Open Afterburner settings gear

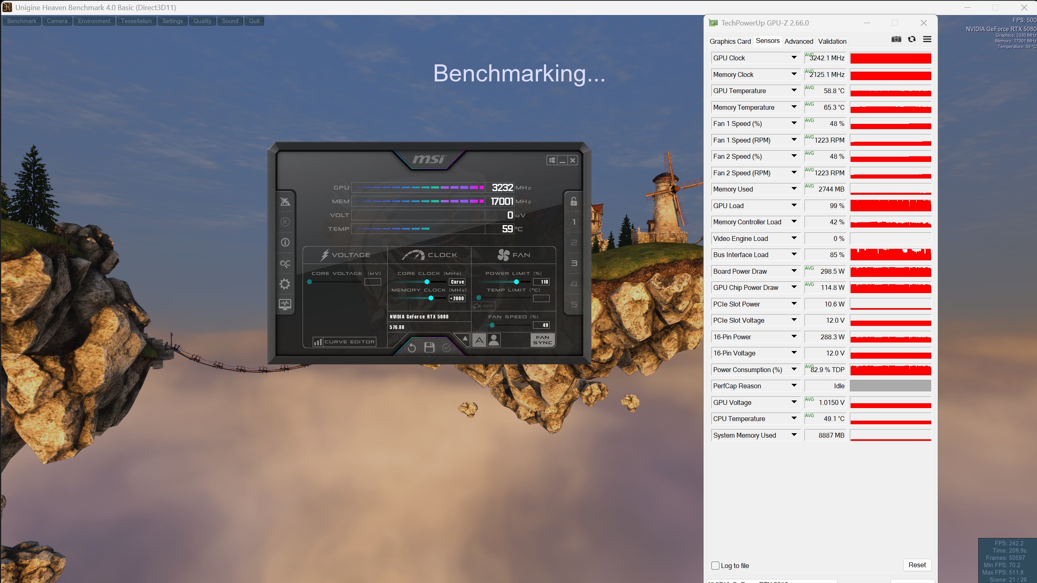click(285, 284)
